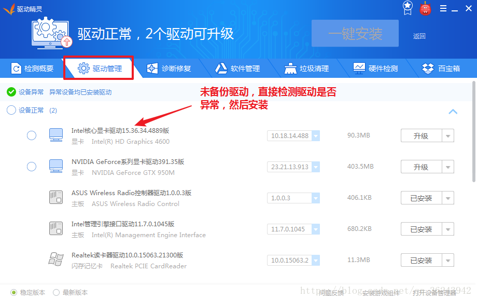Image resolution: width=477 pixels, height=301 pixels.
Task: Click the 一键安装 button
Action: [355, 33]
